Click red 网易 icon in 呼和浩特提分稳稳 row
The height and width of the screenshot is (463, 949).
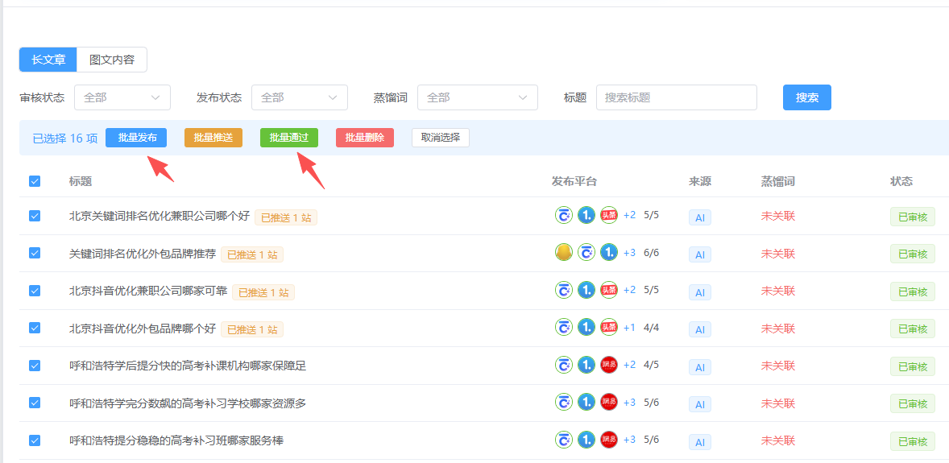609,440
